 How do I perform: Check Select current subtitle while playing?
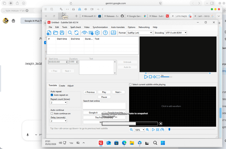click(x=131, y=85)
